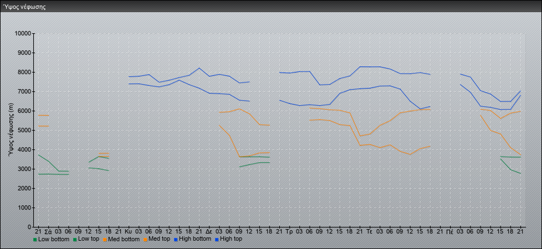Click the 9000 value on the y-axis

pyautogui.click(x=24, y=53)
